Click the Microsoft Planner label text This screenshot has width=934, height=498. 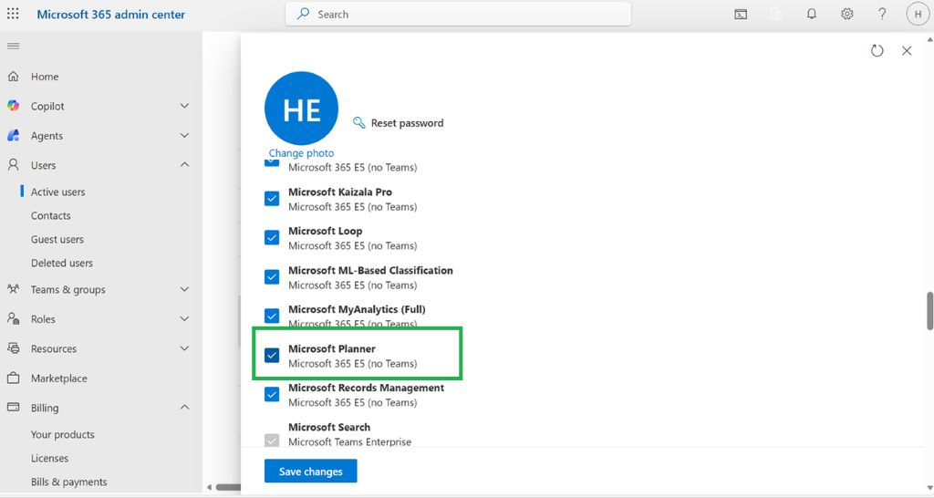click(x=332, y=348)
